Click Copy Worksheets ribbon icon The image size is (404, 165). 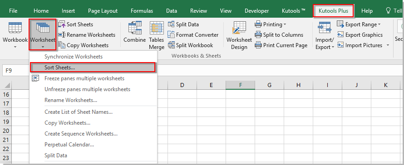[62, 45]
